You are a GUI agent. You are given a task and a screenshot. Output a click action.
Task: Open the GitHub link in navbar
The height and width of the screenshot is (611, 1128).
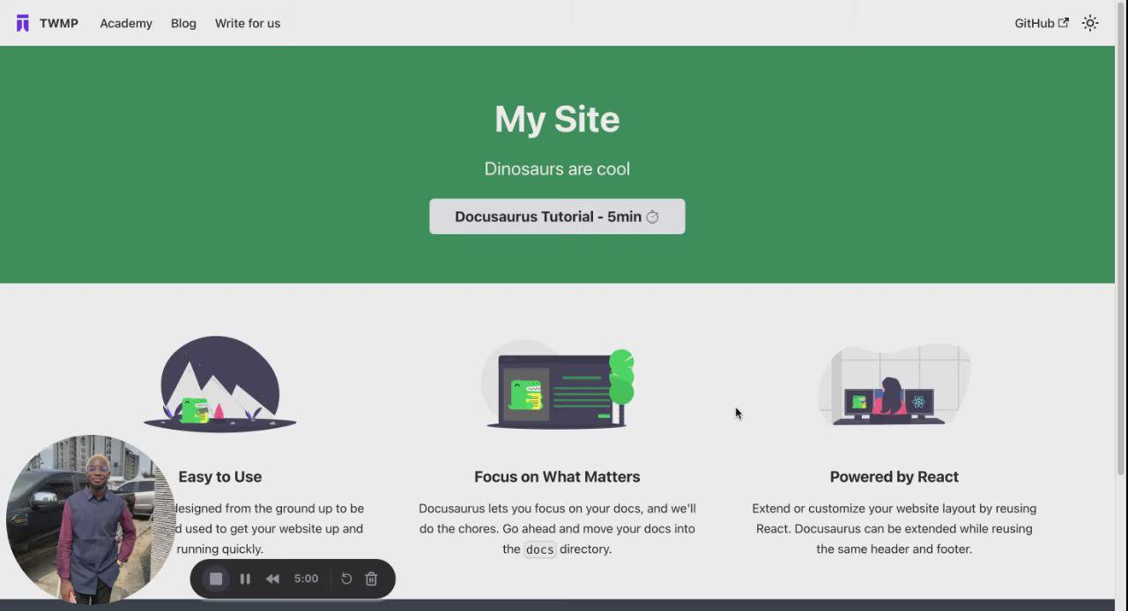[x=1042, y=23]
